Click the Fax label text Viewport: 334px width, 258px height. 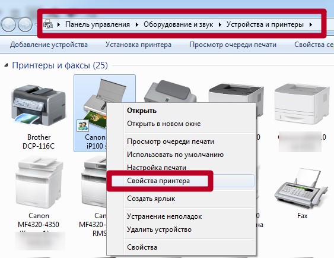[x=303, y=216]
